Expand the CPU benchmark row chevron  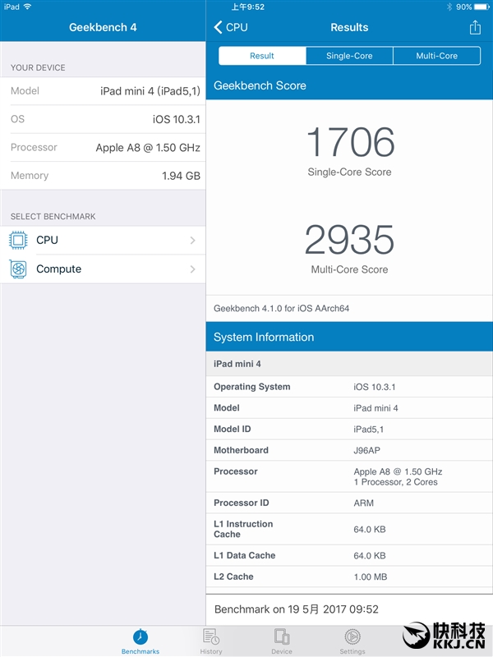[x=192, y=241]
